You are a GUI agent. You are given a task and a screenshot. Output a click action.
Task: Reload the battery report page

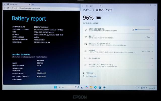point(8,8)
